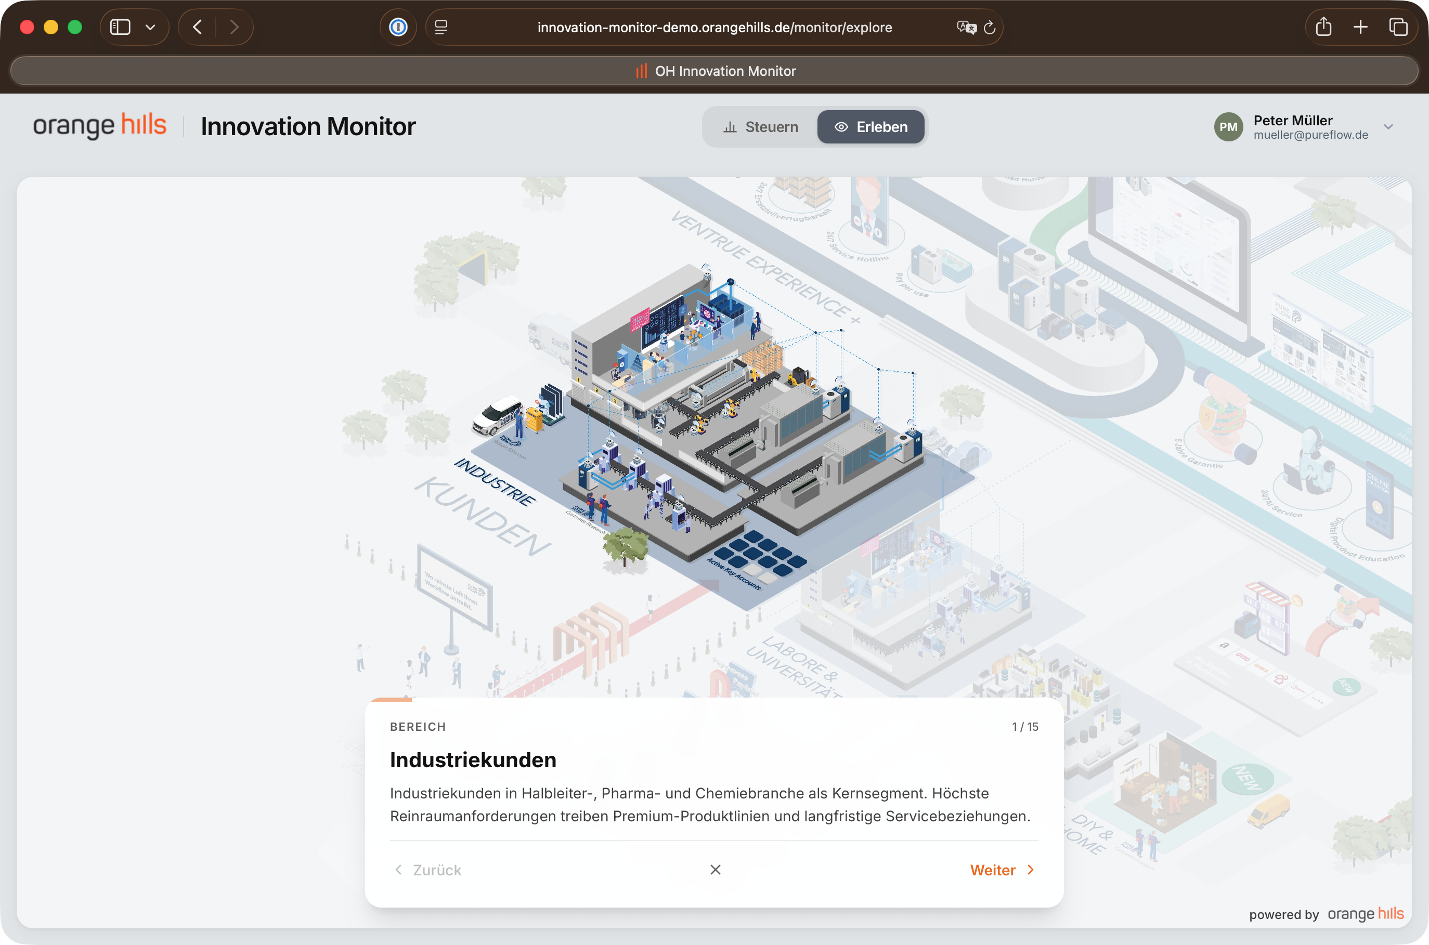Switch to the Erleben view
1429x945 pixels.
(x=870, y=126)
